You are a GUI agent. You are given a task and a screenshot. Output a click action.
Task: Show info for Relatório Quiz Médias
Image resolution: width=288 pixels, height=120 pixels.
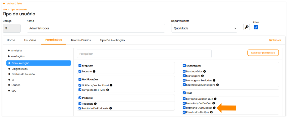point(214,108)
